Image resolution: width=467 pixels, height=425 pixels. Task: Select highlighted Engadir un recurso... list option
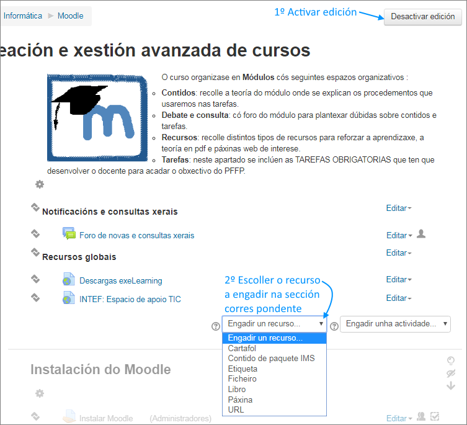(274, 338)
